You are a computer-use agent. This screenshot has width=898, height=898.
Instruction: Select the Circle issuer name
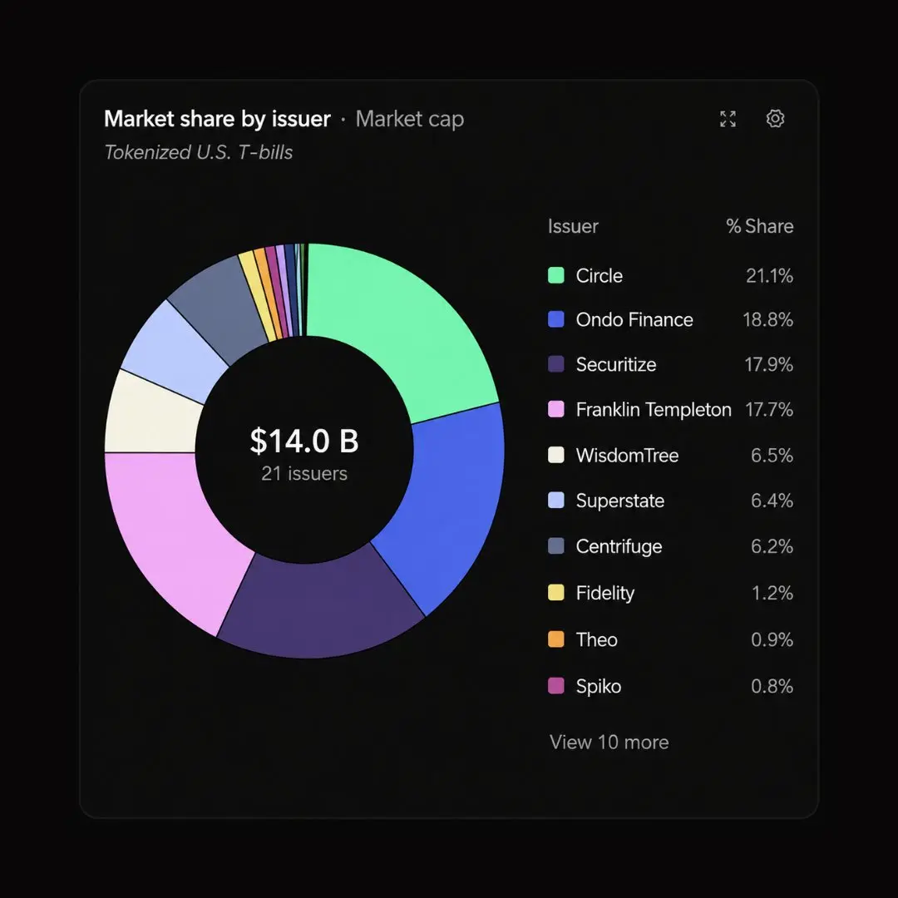pos(599,275)
